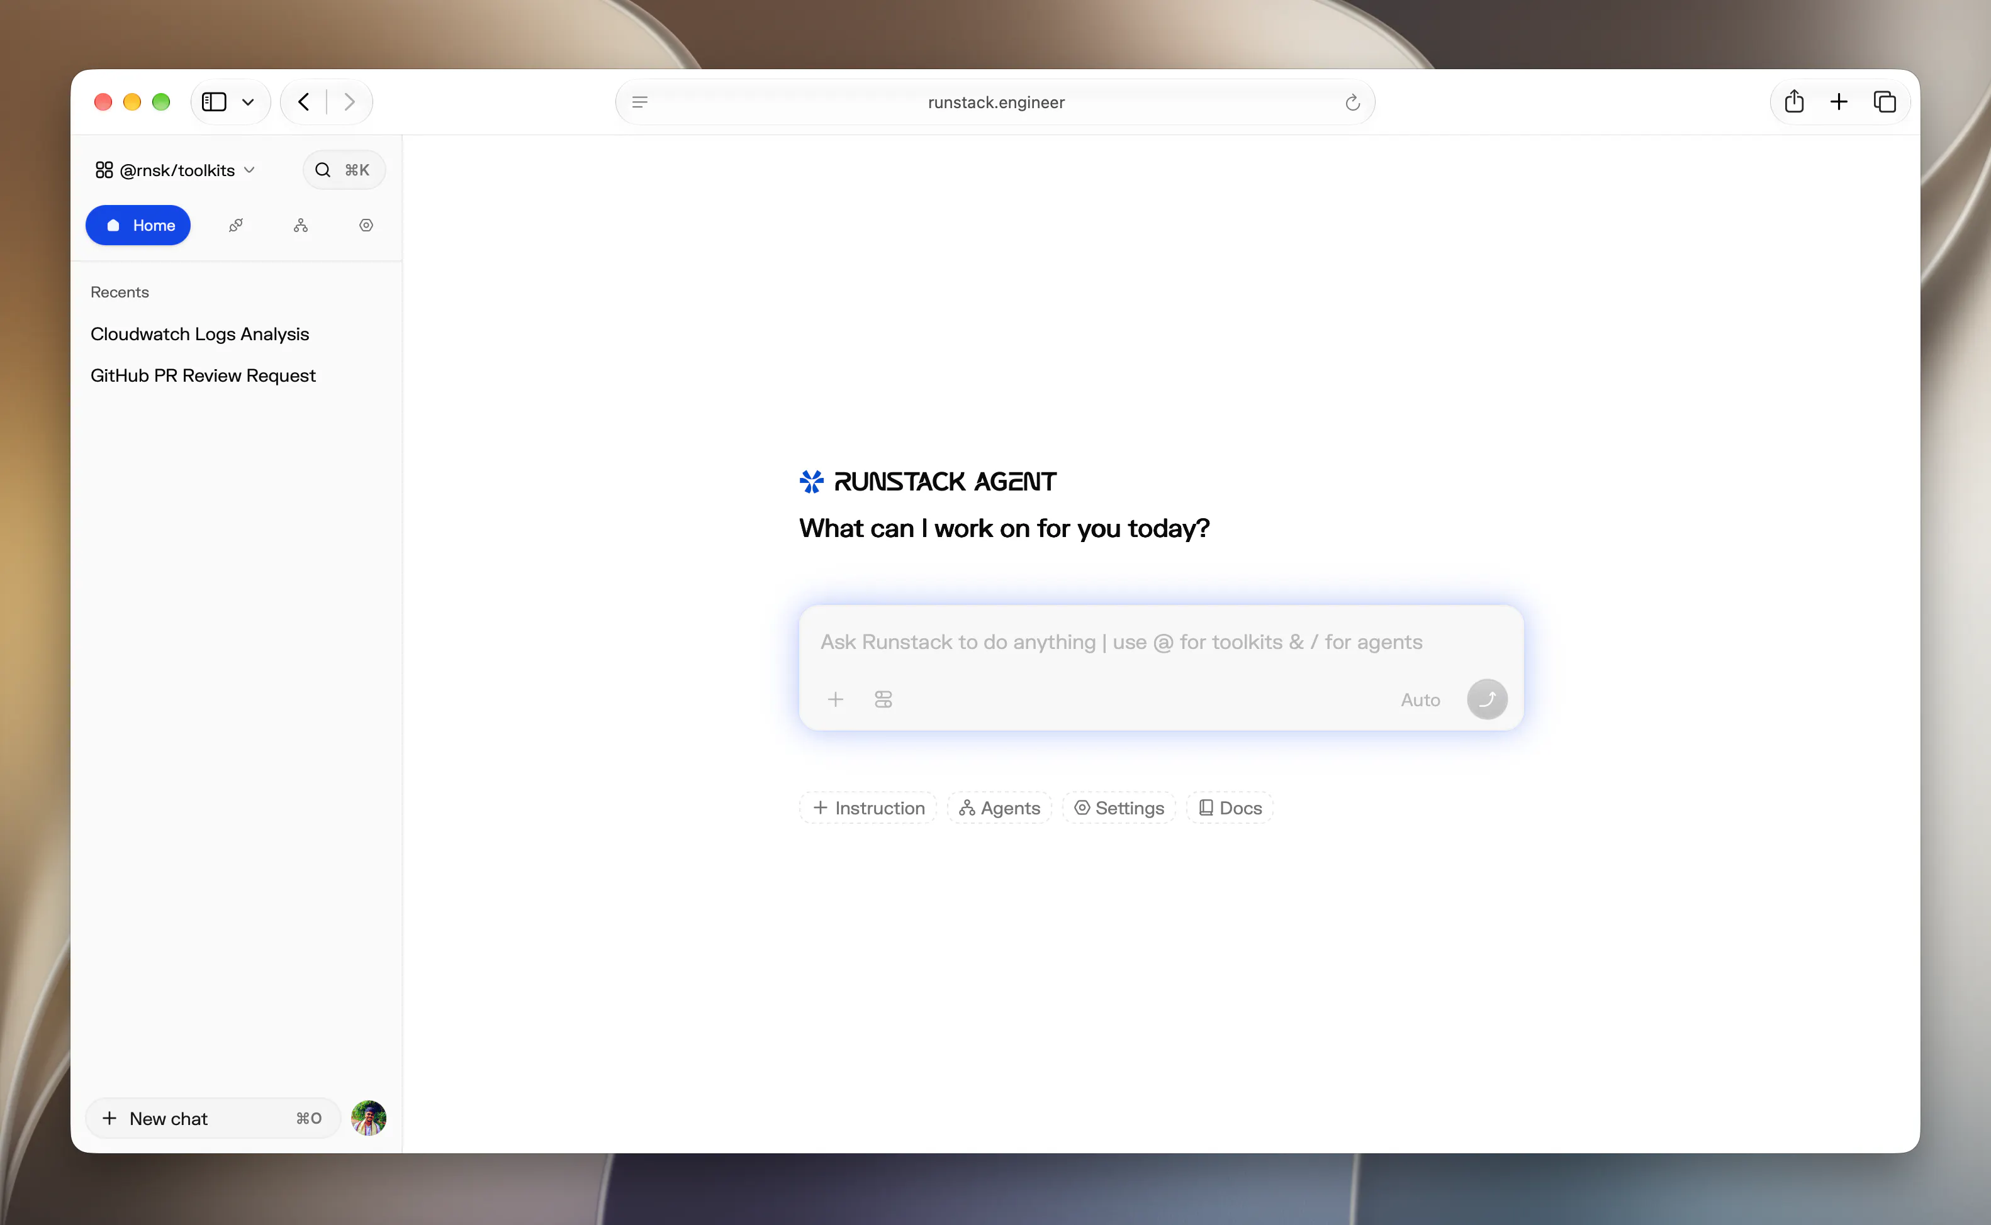Open the toolkits plug icon tab in sidebar

[236, 225]
